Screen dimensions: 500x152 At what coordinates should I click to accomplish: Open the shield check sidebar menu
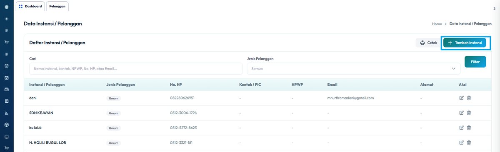(7, 66)
